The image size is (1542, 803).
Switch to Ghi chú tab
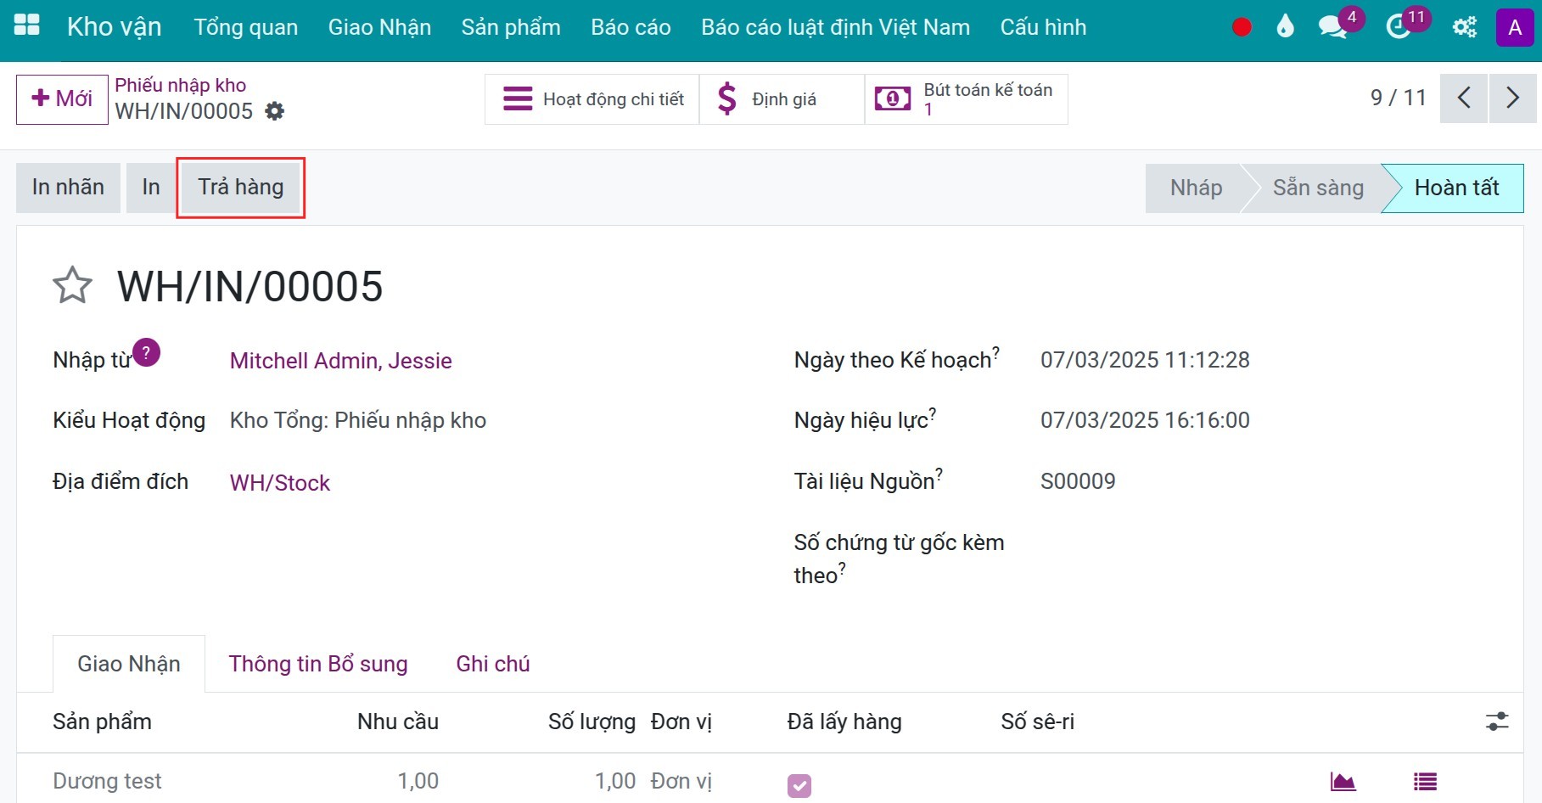[x=493, y=664]
